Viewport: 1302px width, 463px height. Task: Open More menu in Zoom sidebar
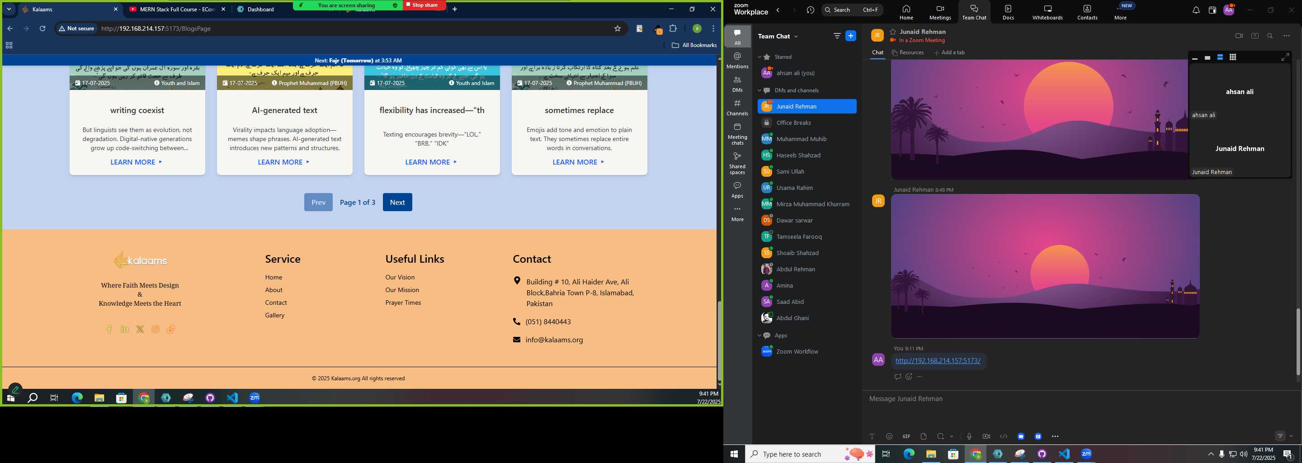[737, 213]
